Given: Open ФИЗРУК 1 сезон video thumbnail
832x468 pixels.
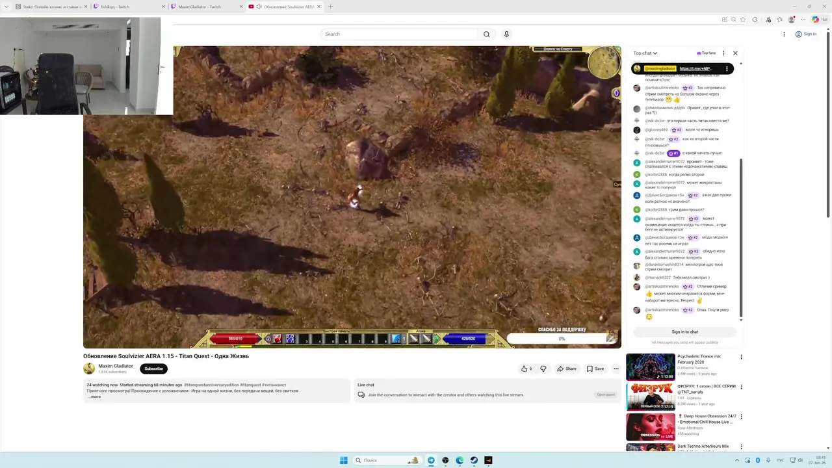Looking at the screenshot, I should 650,396.
